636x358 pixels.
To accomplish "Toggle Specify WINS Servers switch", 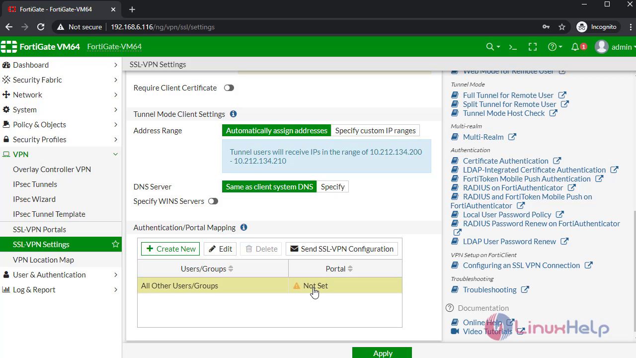I will tap(213, 201).
